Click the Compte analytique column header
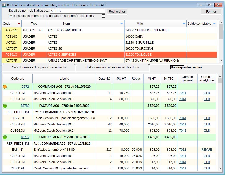225x175 pixels. (207, 79)
